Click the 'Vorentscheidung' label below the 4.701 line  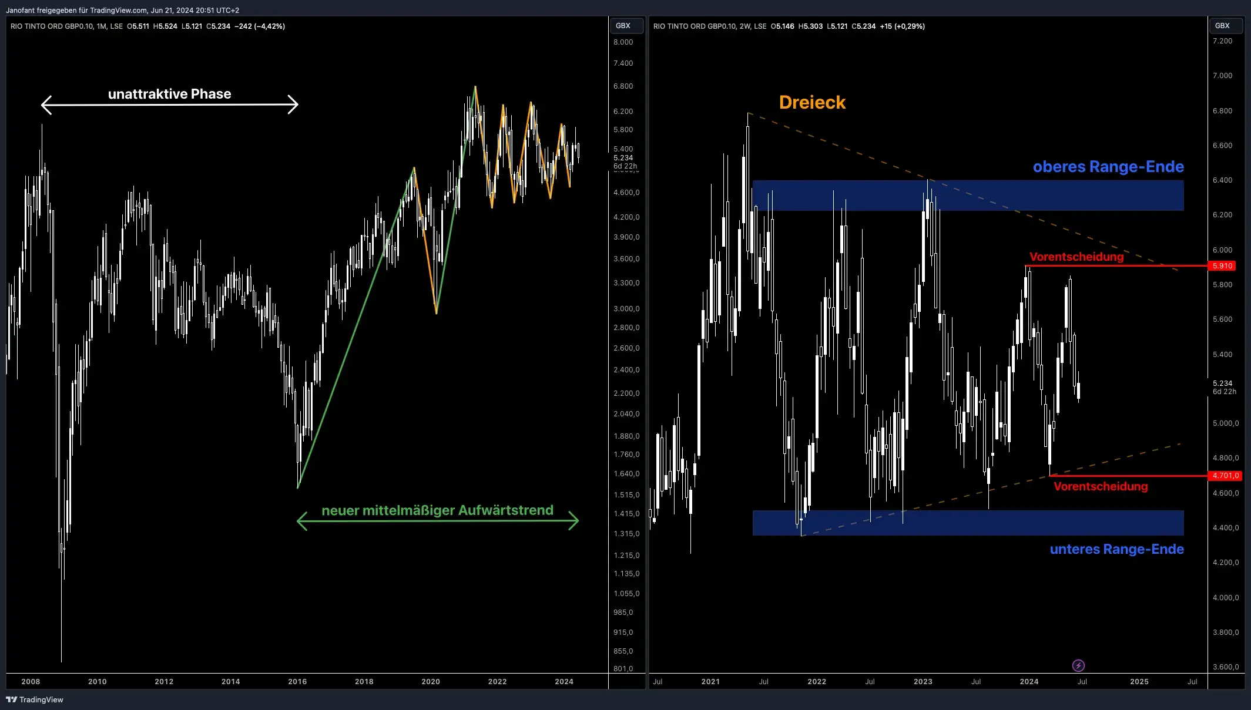[x=1101, y=486]
